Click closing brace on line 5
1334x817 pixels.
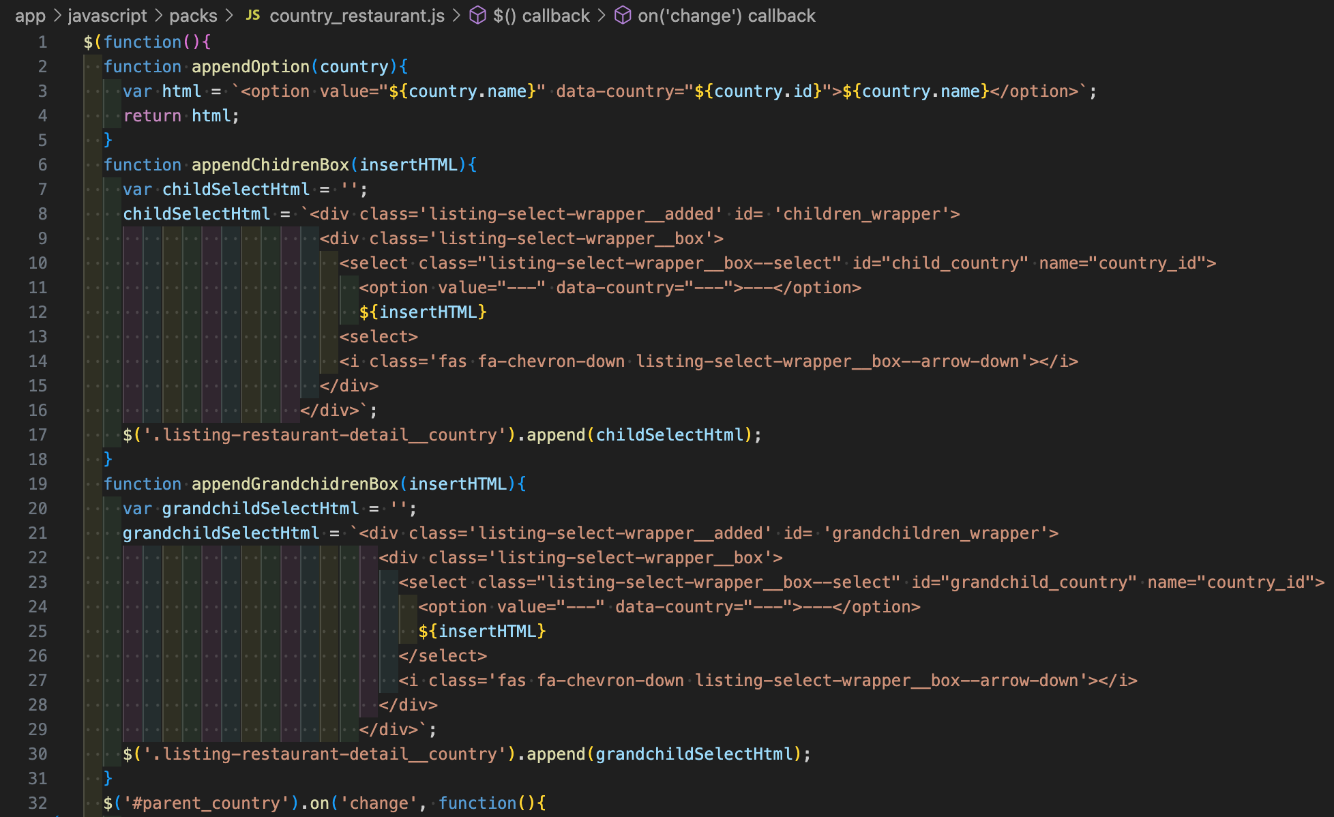coord(108,140)
